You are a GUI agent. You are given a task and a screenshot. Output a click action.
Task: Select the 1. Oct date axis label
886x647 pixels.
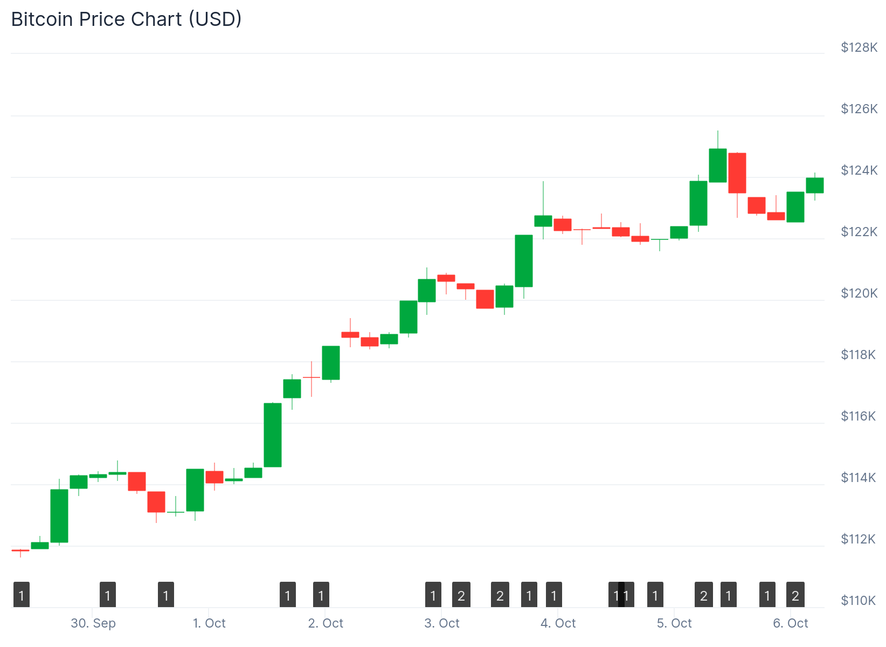(x=209, y=623)
